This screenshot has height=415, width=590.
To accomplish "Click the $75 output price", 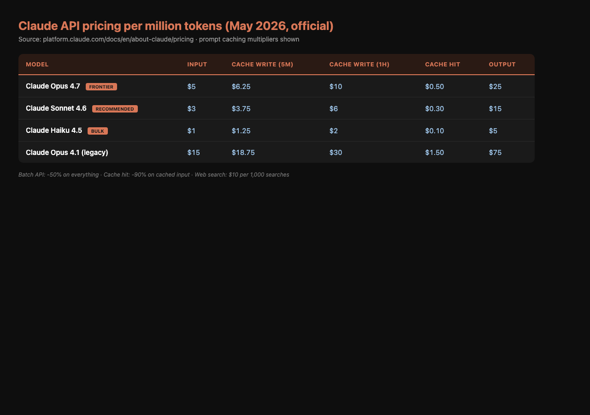I will pyautogui.click(x=495, y=152).
